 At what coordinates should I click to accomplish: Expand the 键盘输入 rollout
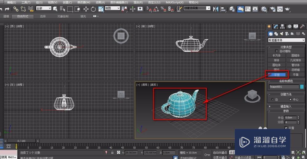pyautogui.click(x=286, y=106)
